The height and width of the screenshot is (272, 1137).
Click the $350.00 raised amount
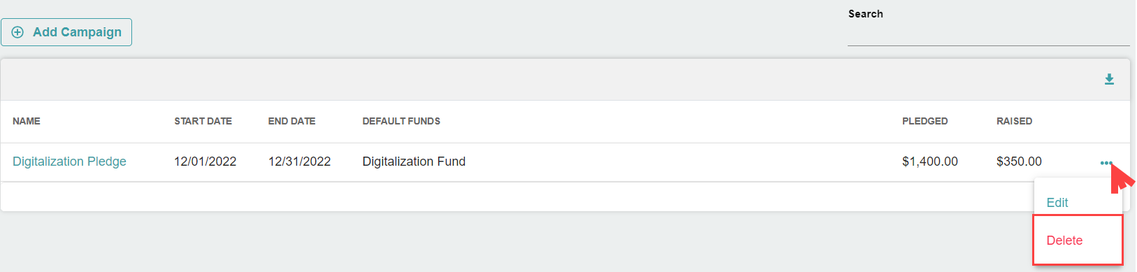tap(1019, 162)
